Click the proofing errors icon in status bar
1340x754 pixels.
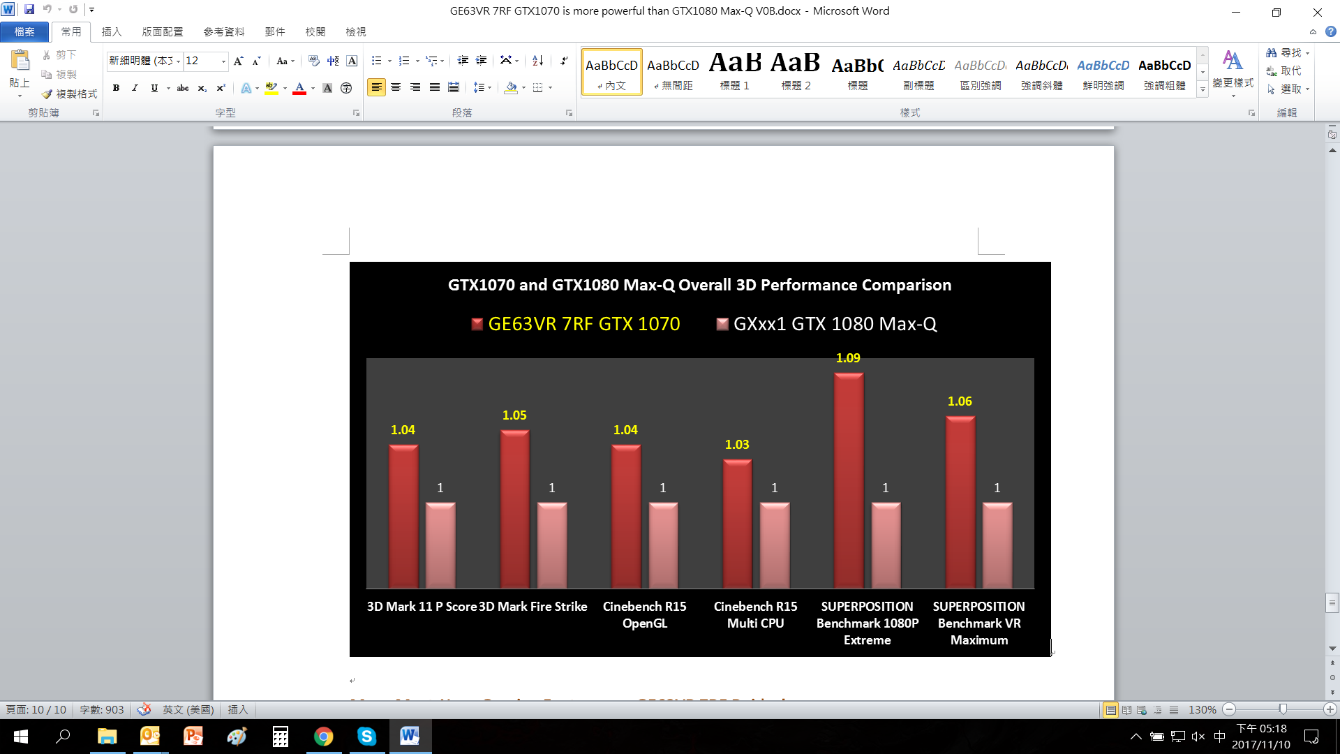pyautogui.click(x=144, y=709)
